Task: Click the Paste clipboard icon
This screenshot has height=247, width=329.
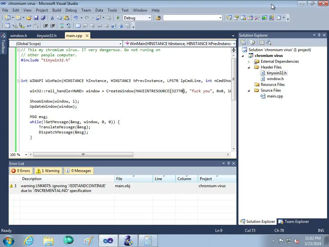Action: (67, 18)
